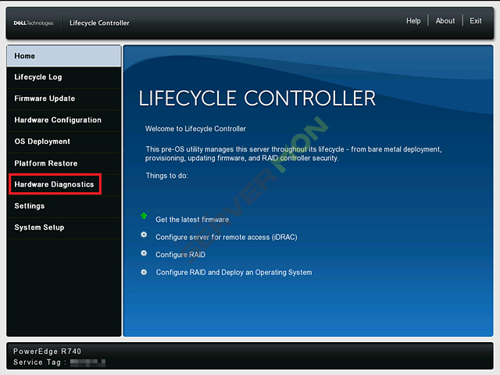Click the gear icon beside Configure RAID
This screenshot has width=500, height=375.
pyautogui.click(x=144, y=253)
